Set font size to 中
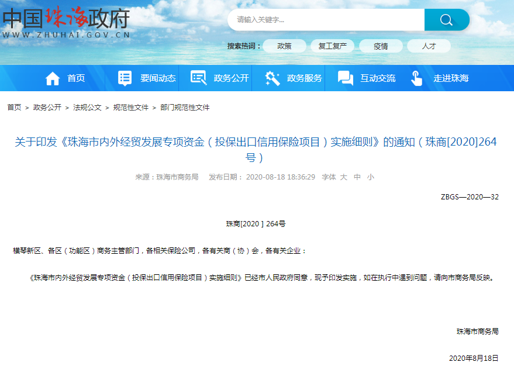 [357, 177]
